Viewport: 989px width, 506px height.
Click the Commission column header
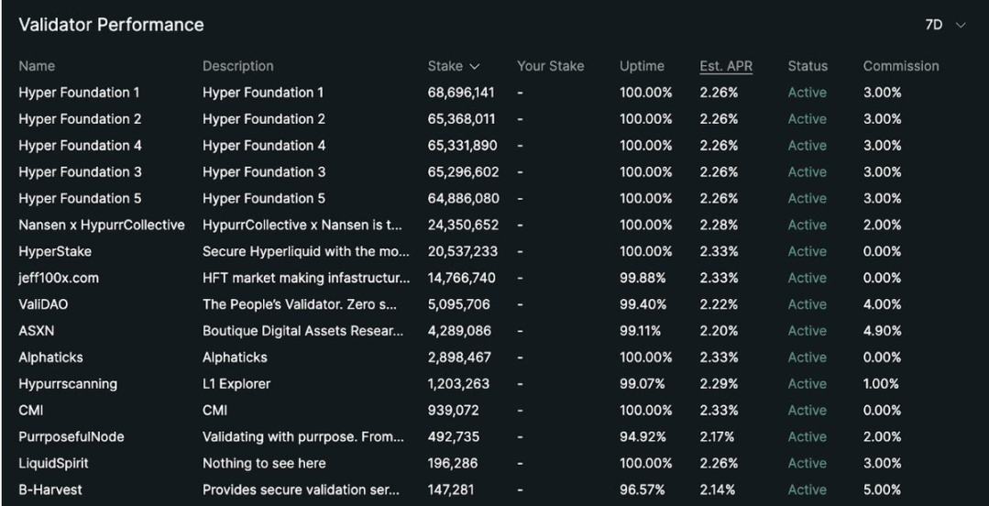(x=900, y=66)
